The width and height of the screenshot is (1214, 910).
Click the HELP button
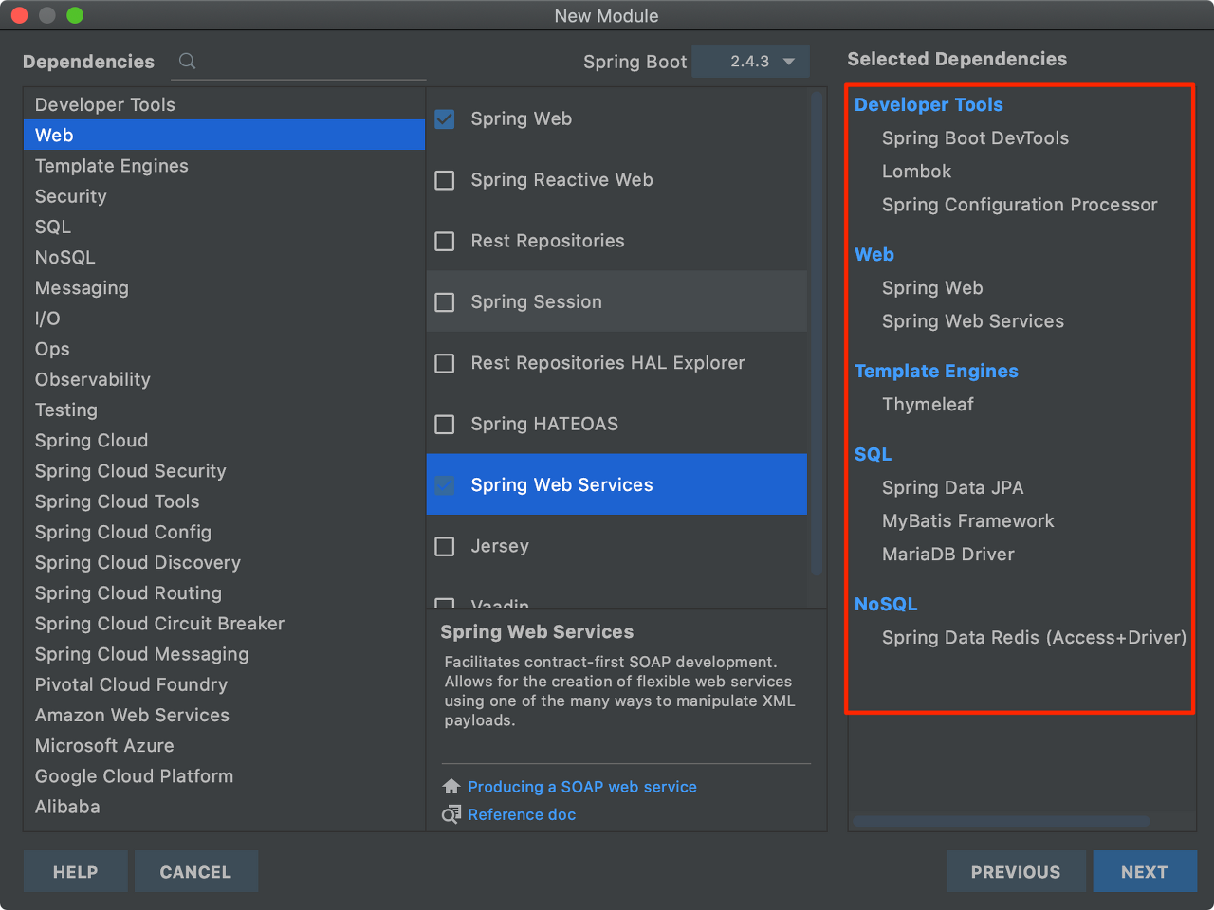coord(75,871)
